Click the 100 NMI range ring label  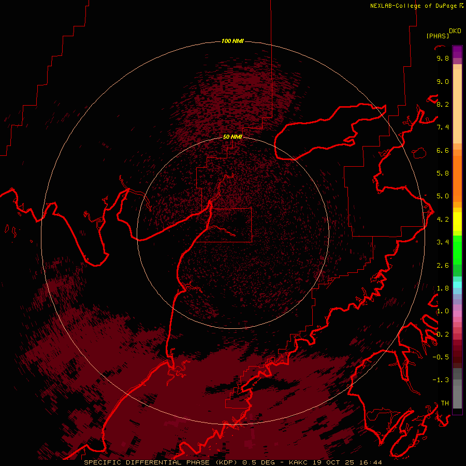(232, 41)
